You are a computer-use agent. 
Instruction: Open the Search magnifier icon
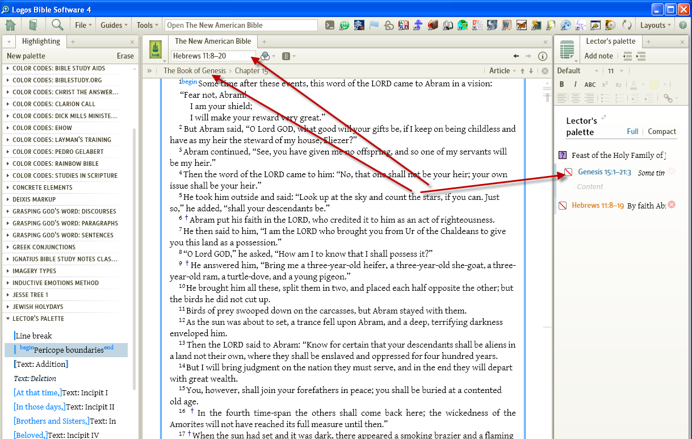click(57, 25)
